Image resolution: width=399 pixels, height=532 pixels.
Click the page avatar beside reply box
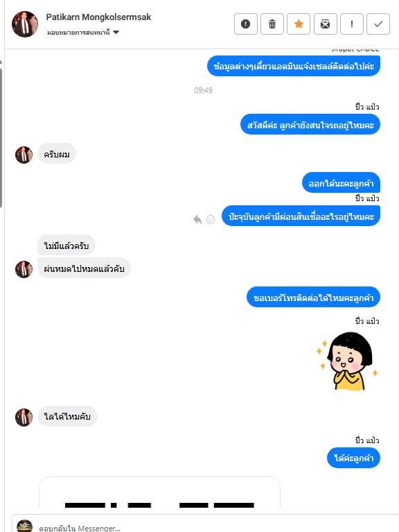[24, 526]
